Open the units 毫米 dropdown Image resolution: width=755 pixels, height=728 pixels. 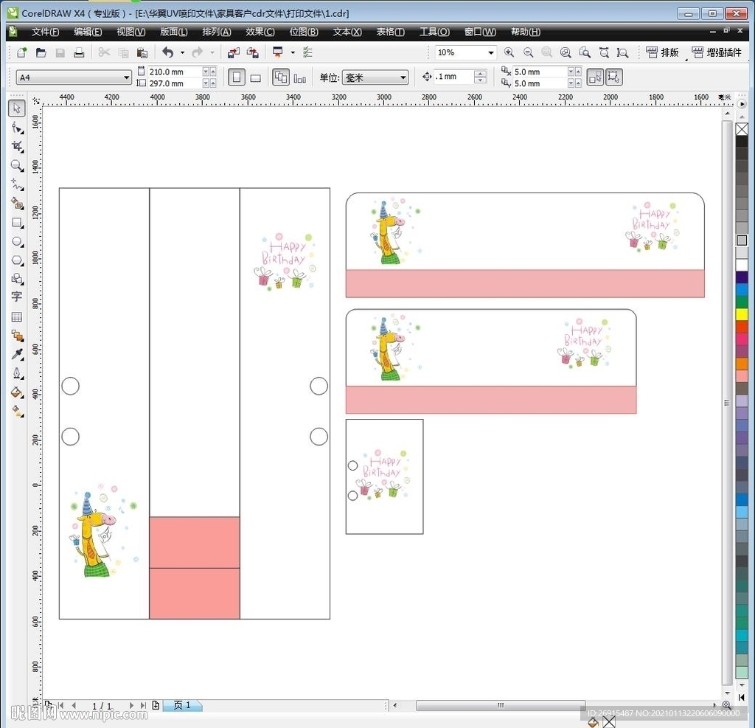(x=403, y=77)
